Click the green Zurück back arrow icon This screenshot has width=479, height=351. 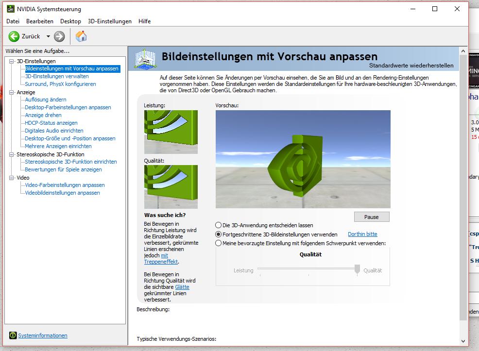(x=14, y=36)
